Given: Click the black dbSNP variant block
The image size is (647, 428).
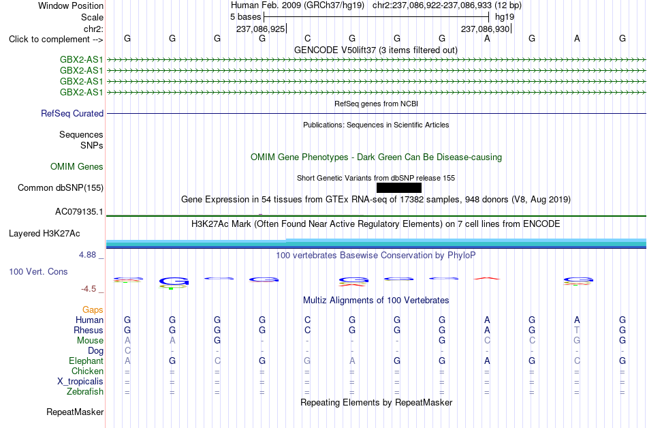Looking at the screenshot, I should [x=399, y=188].
